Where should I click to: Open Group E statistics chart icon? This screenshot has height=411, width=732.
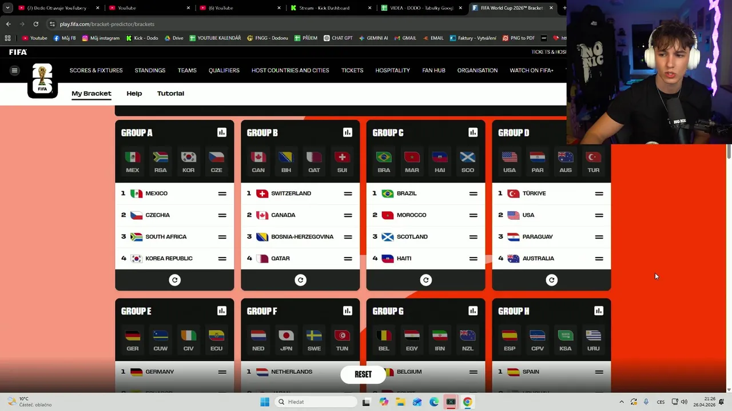point(222,311)
